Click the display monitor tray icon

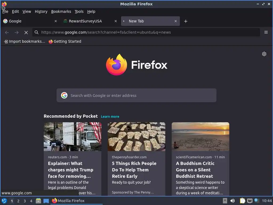point(250,201)
